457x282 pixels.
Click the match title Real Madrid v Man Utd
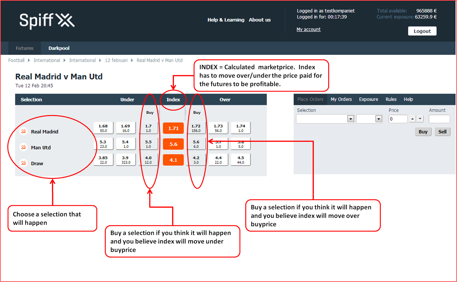point(59,77)
